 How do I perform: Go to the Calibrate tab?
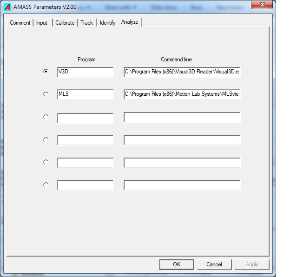(65, 23)
